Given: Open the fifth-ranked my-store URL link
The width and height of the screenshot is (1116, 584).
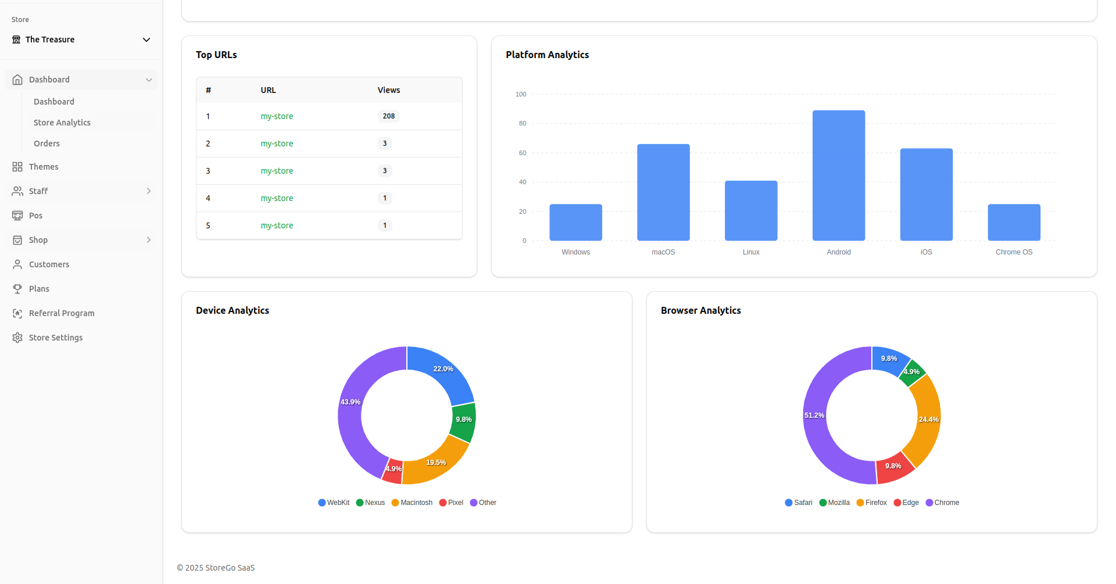Looking at the screenshot, I should (277, 225).
